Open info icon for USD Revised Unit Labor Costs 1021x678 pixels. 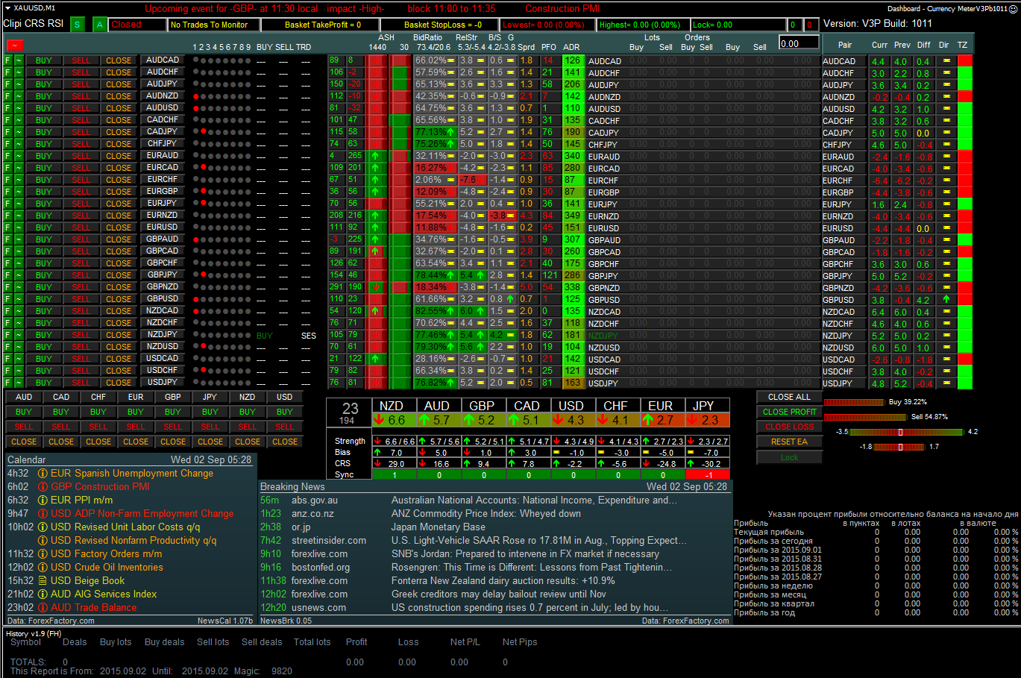tap(43, 527)
